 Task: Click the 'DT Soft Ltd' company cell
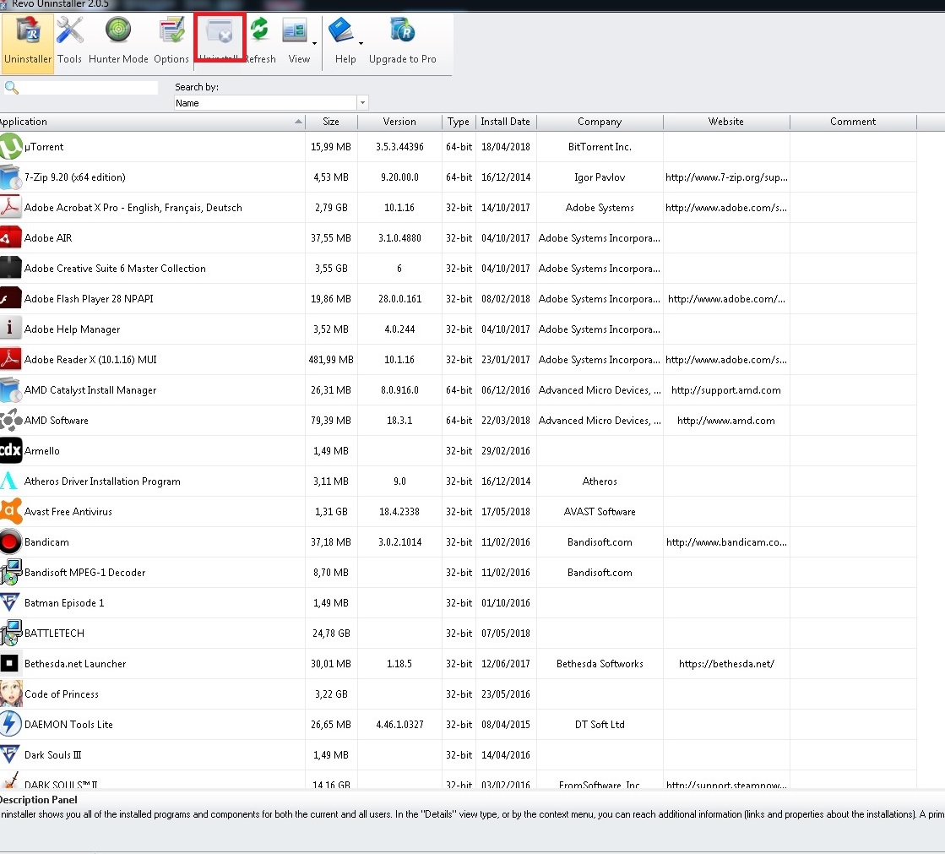click(x=600, y=725)
